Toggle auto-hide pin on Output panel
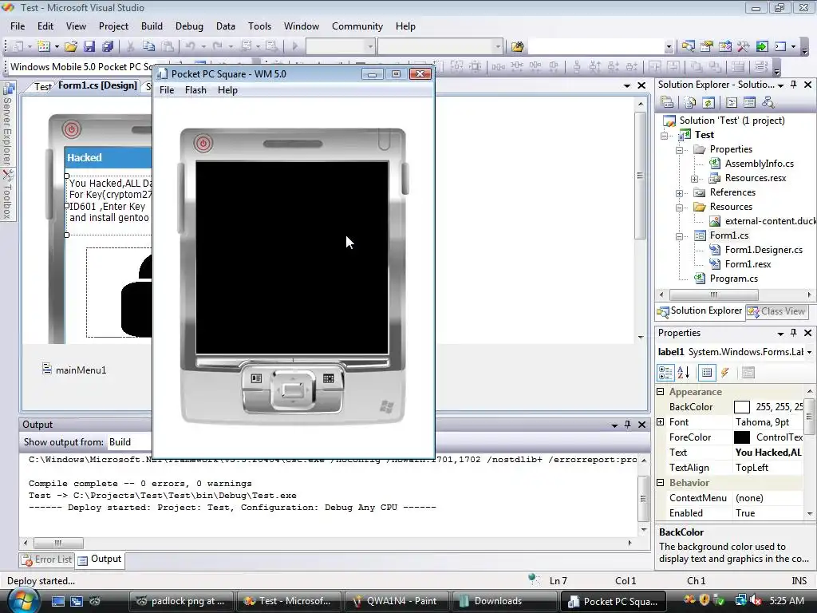 tap(627, 425)
